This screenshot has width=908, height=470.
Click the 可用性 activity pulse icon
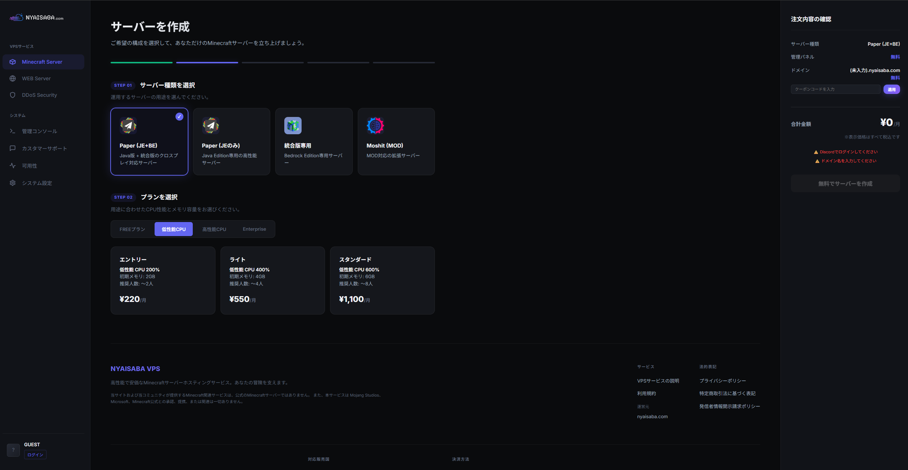point(13,166)
